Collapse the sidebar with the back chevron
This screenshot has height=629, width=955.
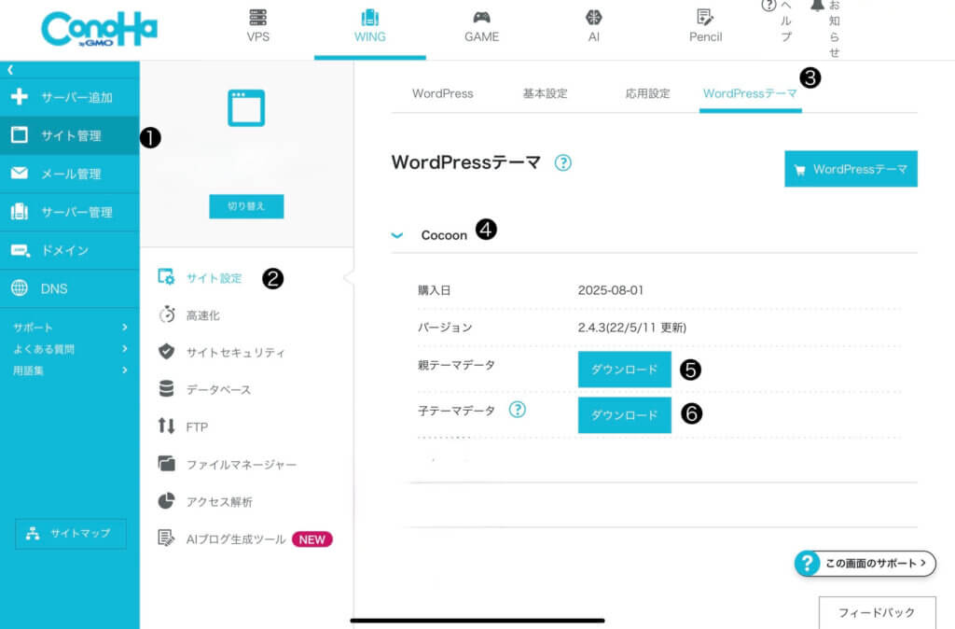pos(10,70)
